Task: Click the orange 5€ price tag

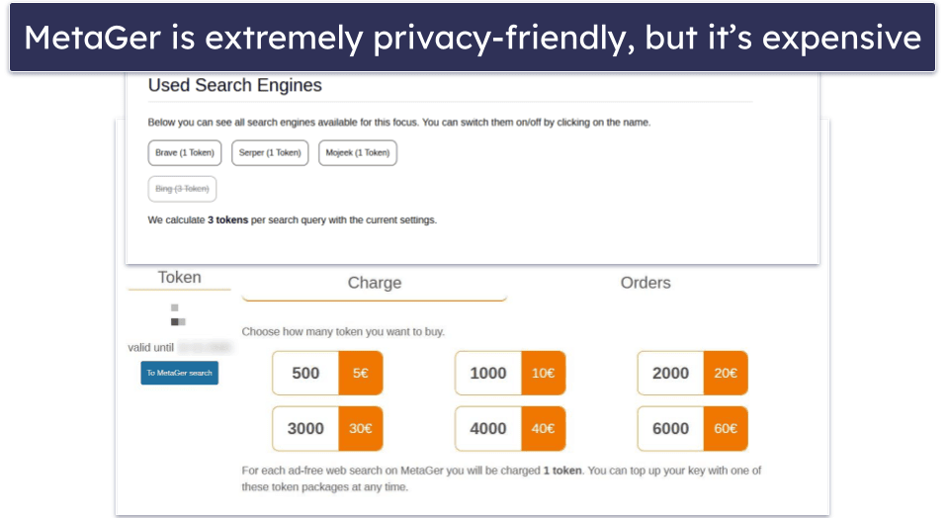Action: point(360,374)
